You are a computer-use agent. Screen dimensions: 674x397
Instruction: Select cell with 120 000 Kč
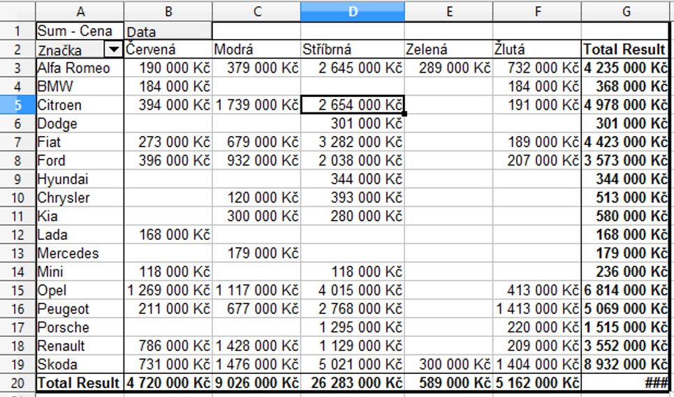[x=256, y=198]
